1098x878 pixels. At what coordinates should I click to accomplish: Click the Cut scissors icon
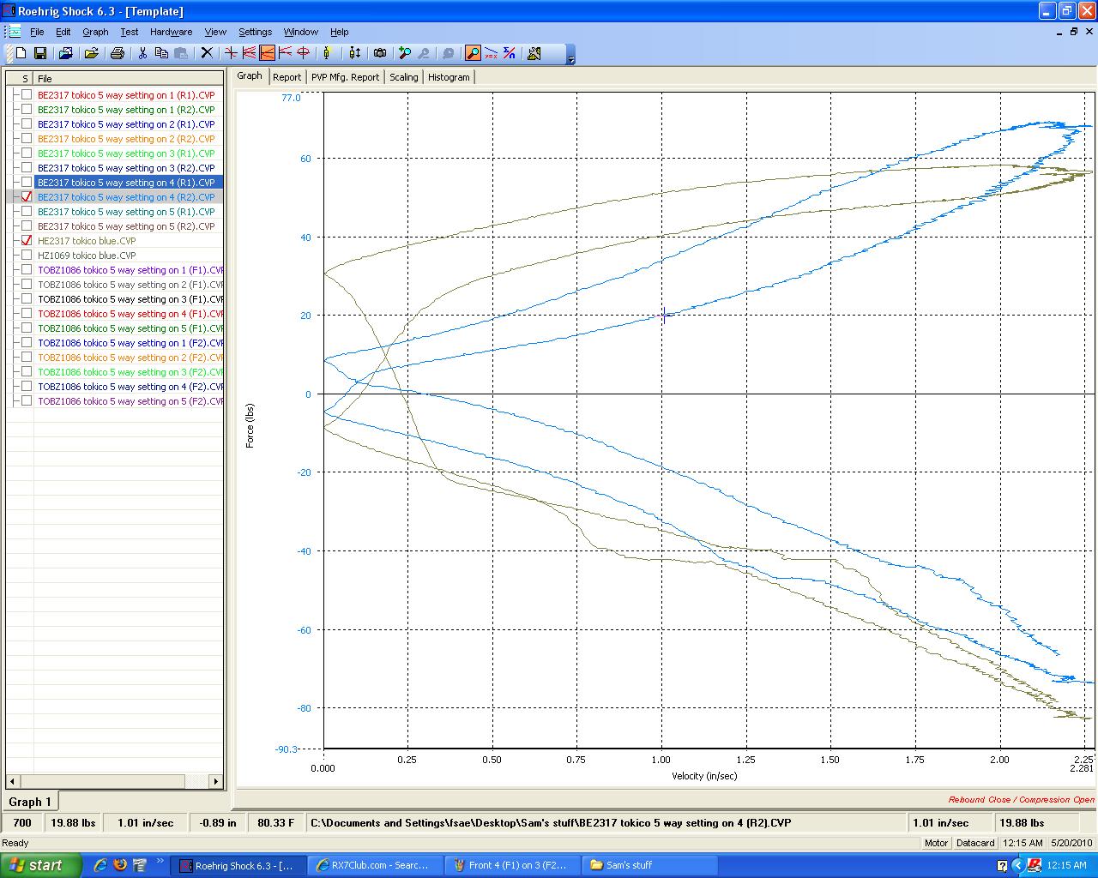142,53
